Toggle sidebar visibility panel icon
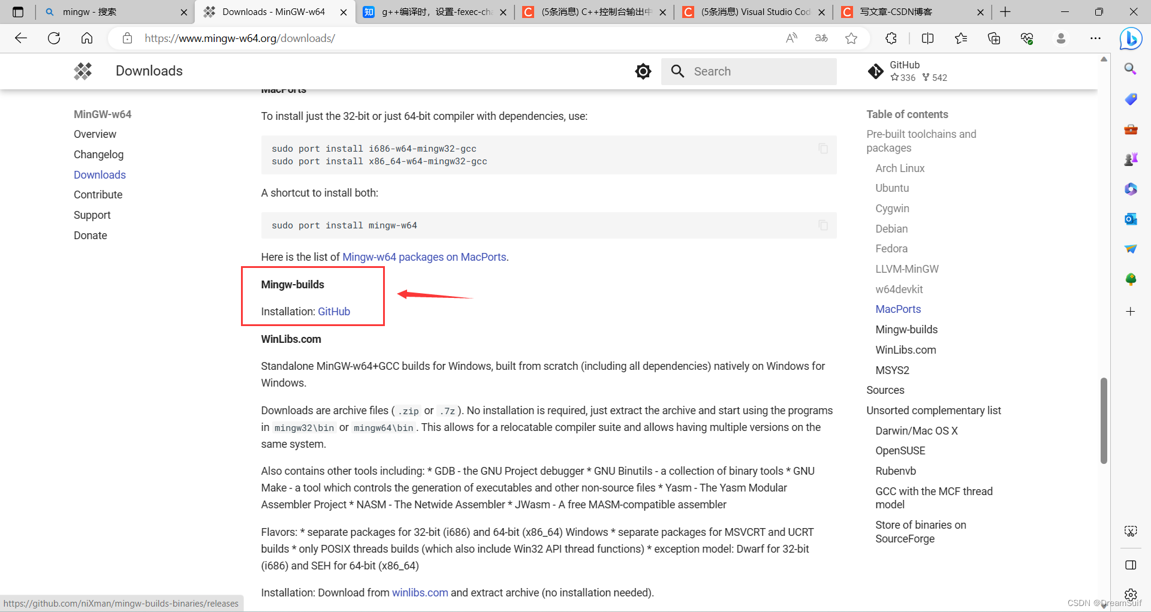 [1131, 565]
